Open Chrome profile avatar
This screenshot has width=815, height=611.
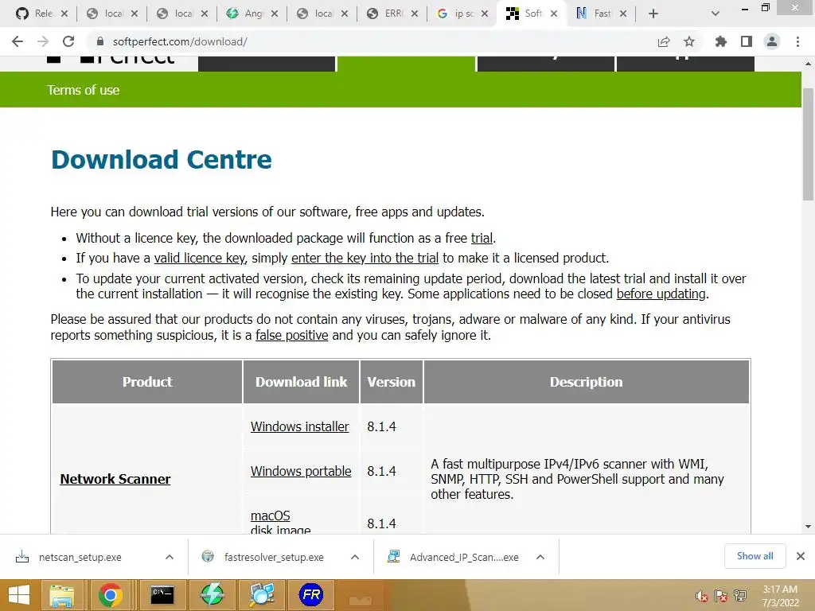(x=772, y=41)
